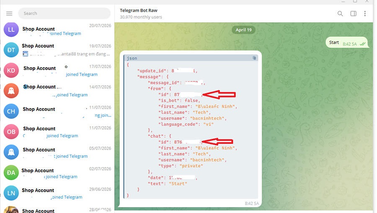Click the "from": { line in json

point(160,89)
